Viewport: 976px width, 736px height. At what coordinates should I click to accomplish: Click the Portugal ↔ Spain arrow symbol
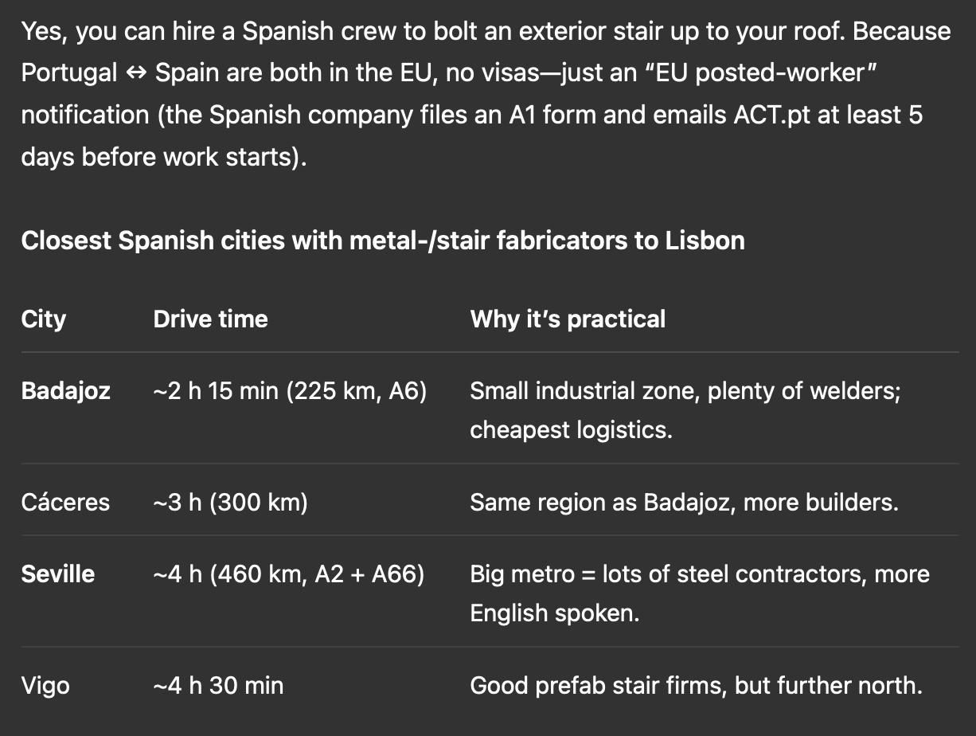point(136,73)
